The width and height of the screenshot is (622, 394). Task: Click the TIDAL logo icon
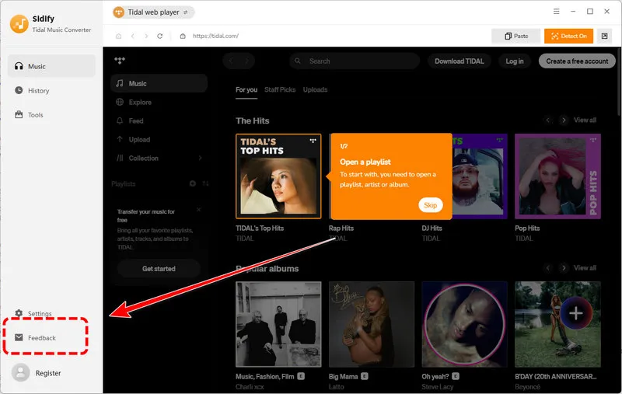coord(120,61)
